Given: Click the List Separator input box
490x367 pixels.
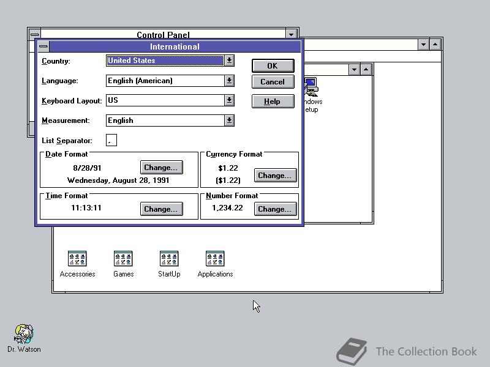Looking at the screenshot, I should tap(111, 140).
